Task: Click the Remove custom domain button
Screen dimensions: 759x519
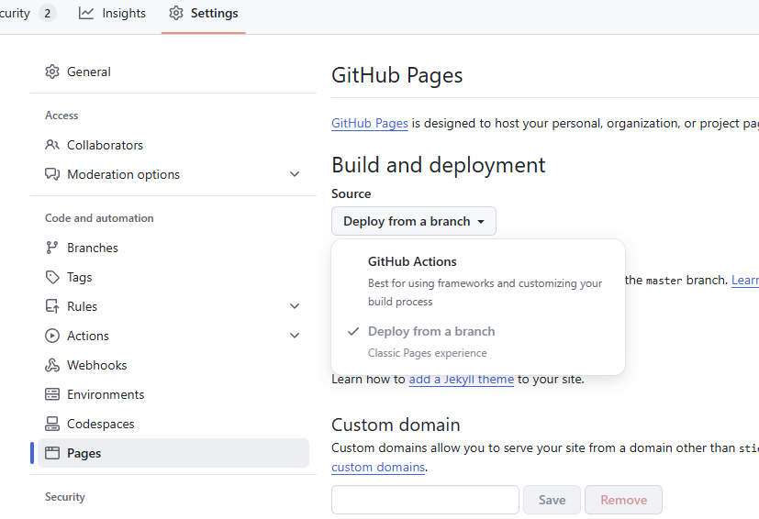Action: (623, 500)
